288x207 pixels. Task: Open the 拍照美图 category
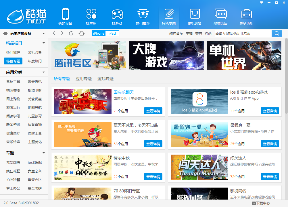point(13,90)
